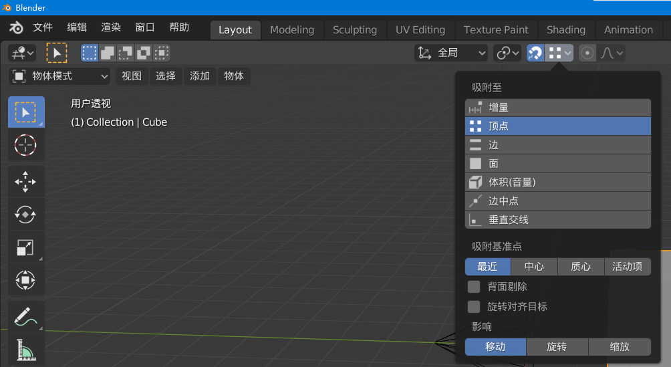Choose the subtract selection mode icon

pyautogui.click(x=126, y=53)
